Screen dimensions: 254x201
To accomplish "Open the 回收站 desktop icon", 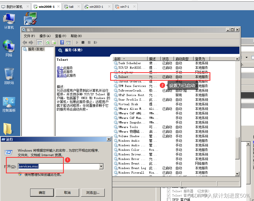I will [x=9, y=76].
